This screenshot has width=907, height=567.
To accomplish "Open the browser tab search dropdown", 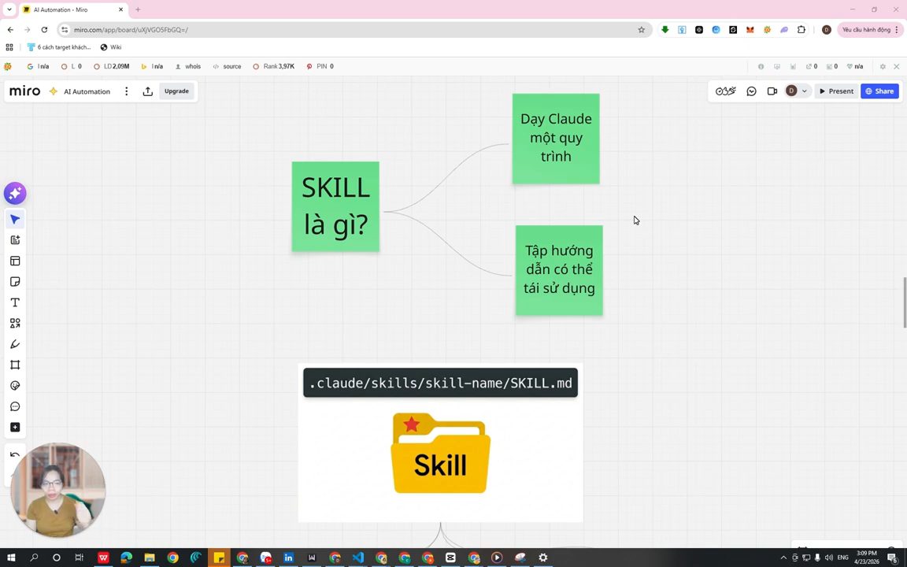I will (x=9, y=9).
